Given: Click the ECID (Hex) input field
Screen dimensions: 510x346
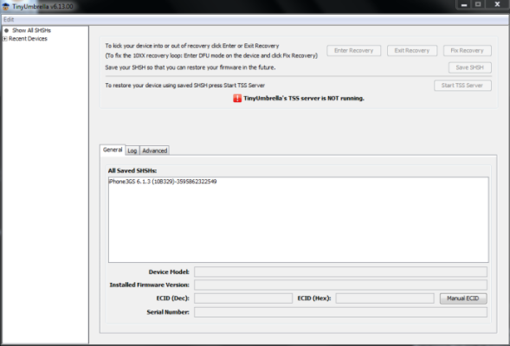Looking at the screenshot, I should [x=384, y=298].
